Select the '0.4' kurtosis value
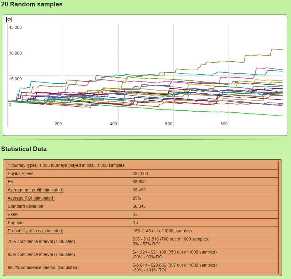This screenshot has width=291, height=279. point(135,223)
